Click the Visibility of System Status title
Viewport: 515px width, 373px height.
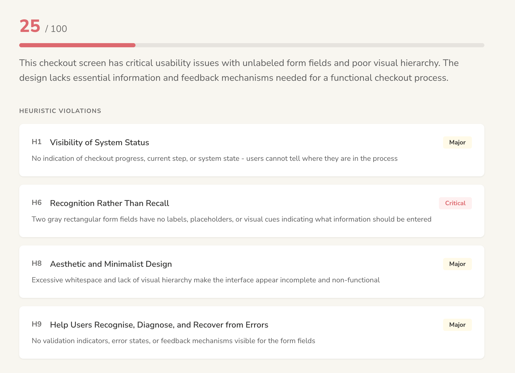point(100,142)
